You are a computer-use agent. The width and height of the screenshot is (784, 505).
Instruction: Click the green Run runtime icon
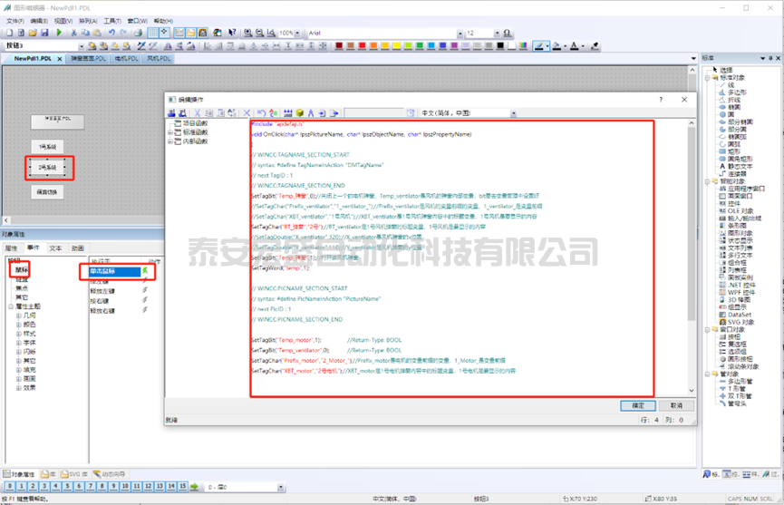(60, 33)
